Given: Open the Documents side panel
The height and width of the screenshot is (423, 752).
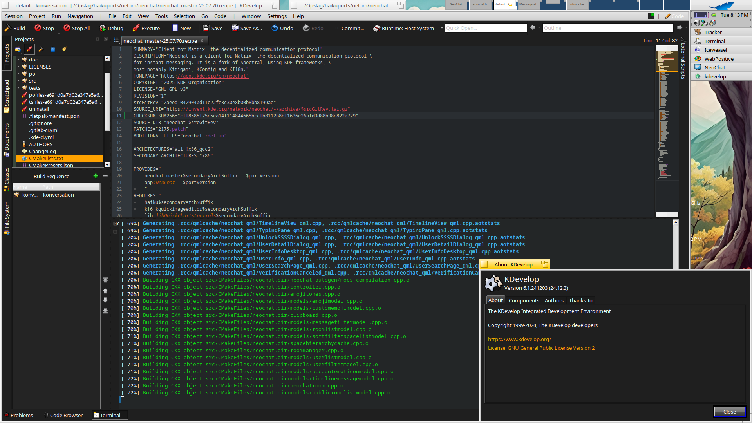Looking at the screenshot, I should (7, 139).
